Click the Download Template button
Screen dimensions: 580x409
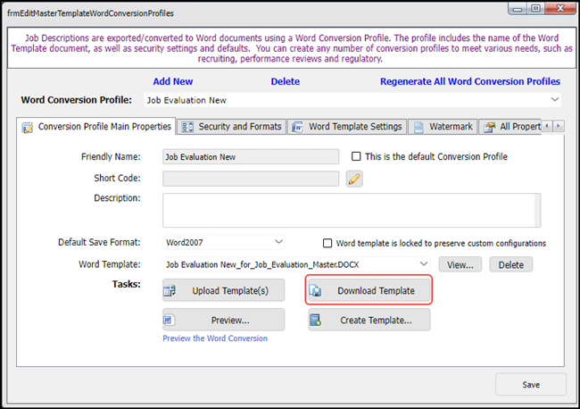369,290
